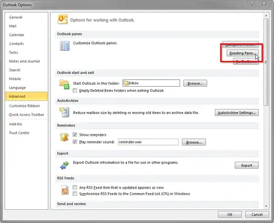Viewport: 274px width, 223px height.
Task: Click the AutoArchive icon
Action: [x=64, y=112]
